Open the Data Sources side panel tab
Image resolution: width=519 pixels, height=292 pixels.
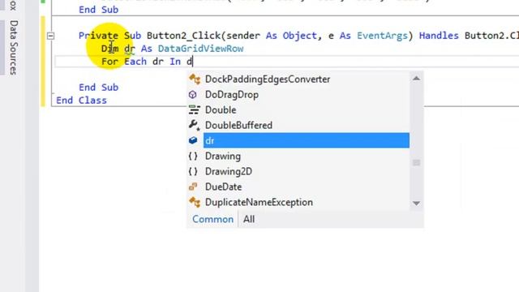pyautogui.click(x=14, y=47)
